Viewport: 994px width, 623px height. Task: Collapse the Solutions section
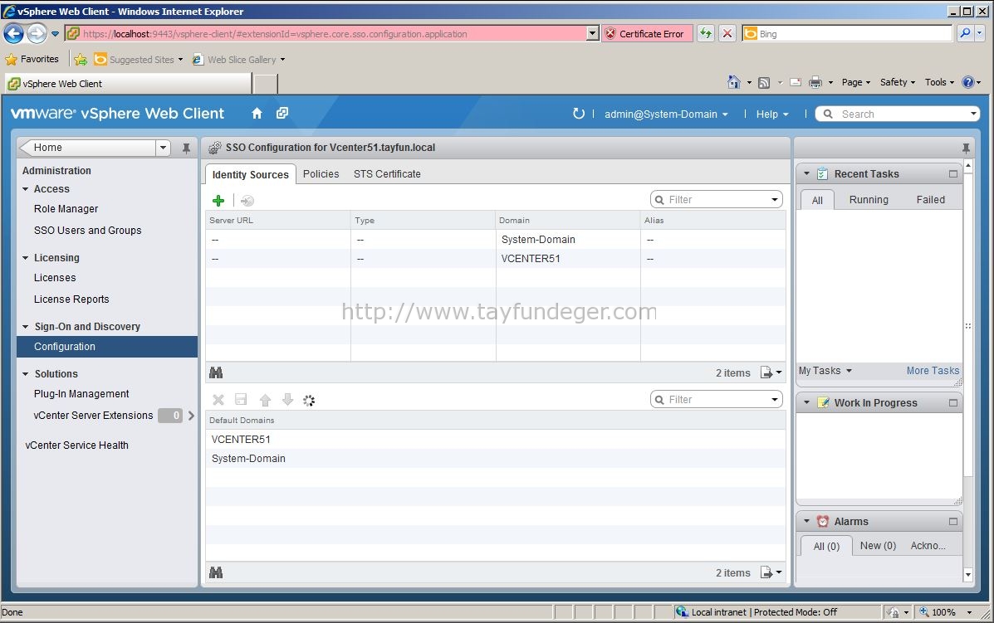(x=26, y=373)
